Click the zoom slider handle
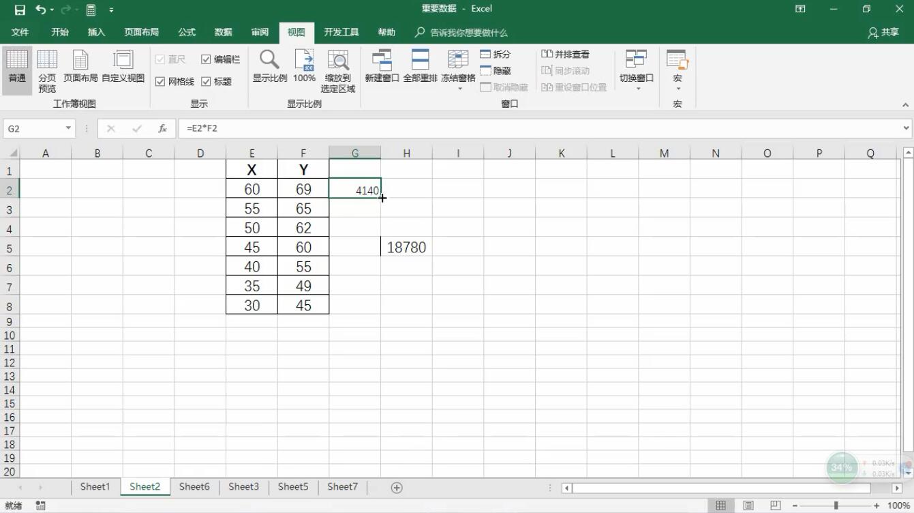914x513 pixels. coord(836,505)
